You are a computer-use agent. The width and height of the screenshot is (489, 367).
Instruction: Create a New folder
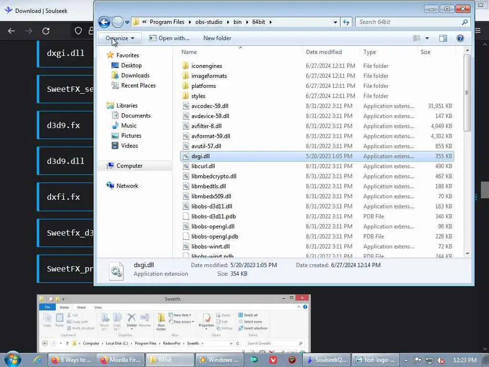tap(217, 38)
